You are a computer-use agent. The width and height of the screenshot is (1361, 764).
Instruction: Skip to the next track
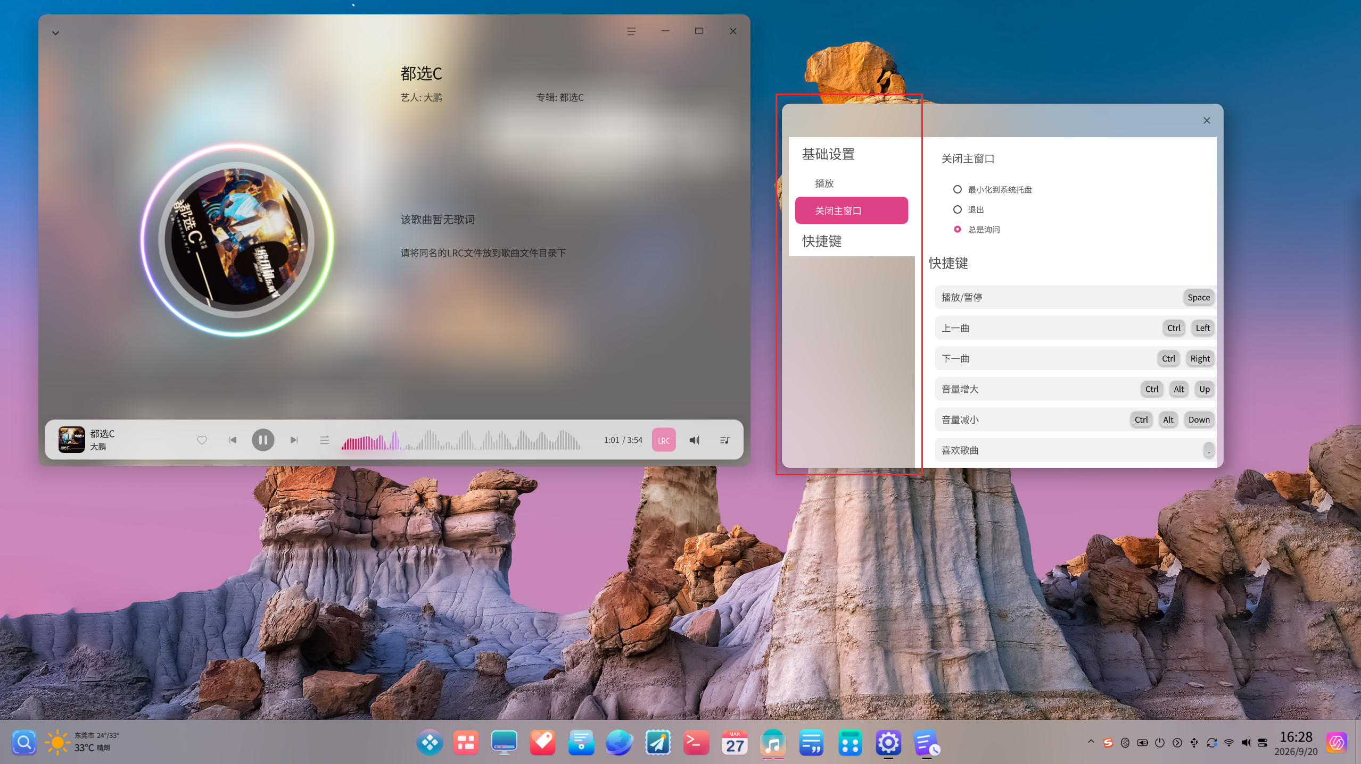(294, 440)
